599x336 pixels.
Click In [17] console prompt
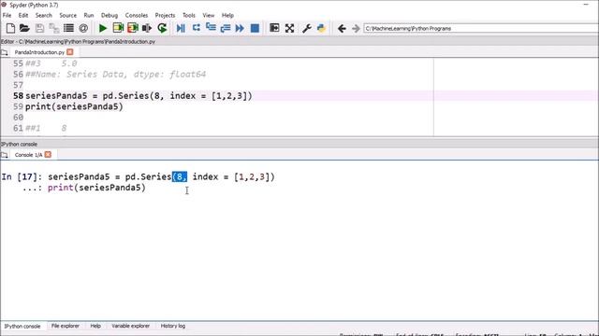click(22, 176)
